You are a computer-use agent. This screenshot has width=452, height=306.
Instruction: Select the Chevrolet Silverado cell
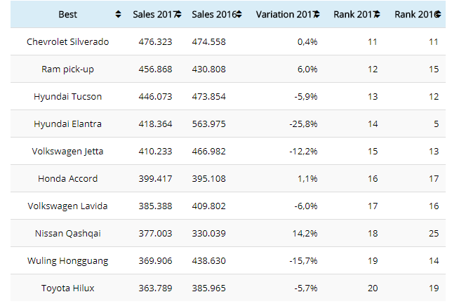pos(68,42)
